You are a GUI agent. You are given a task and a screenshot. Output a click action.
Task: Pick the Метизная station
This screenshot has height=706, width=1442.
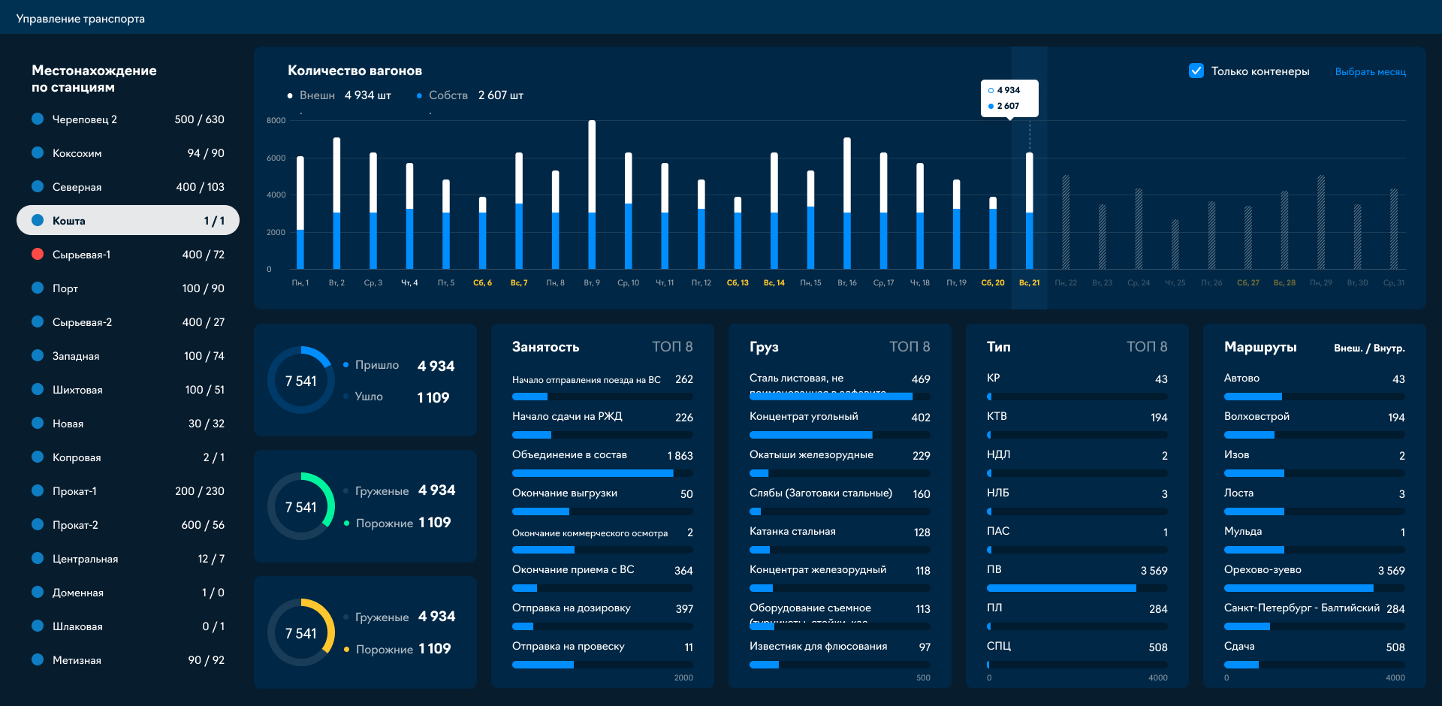(x=128, y=659)
